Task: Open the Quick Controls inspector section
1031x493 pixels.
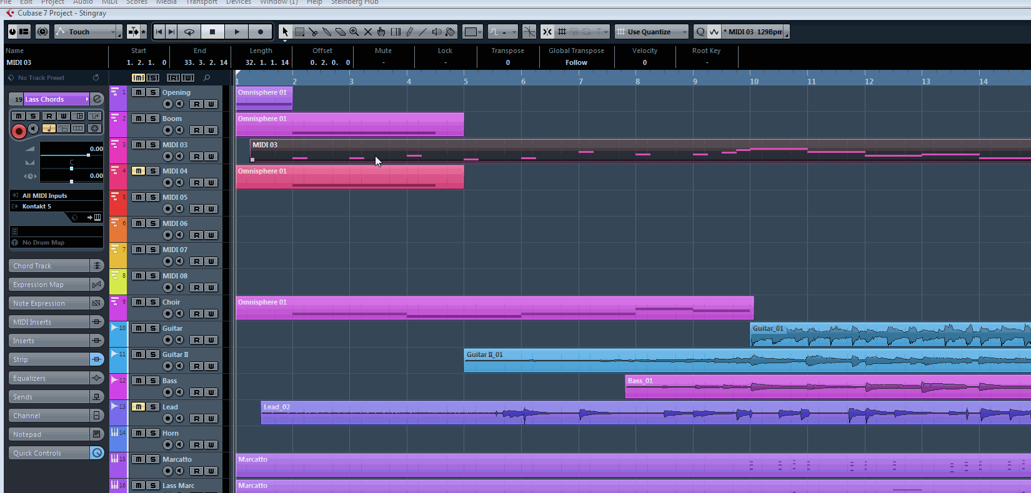Action: pyautogui.click(x=49, y=453)
